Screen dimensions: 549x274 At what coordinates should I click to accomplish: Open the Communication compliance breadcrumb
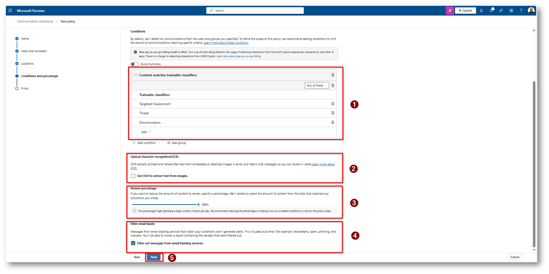[35, 21]
